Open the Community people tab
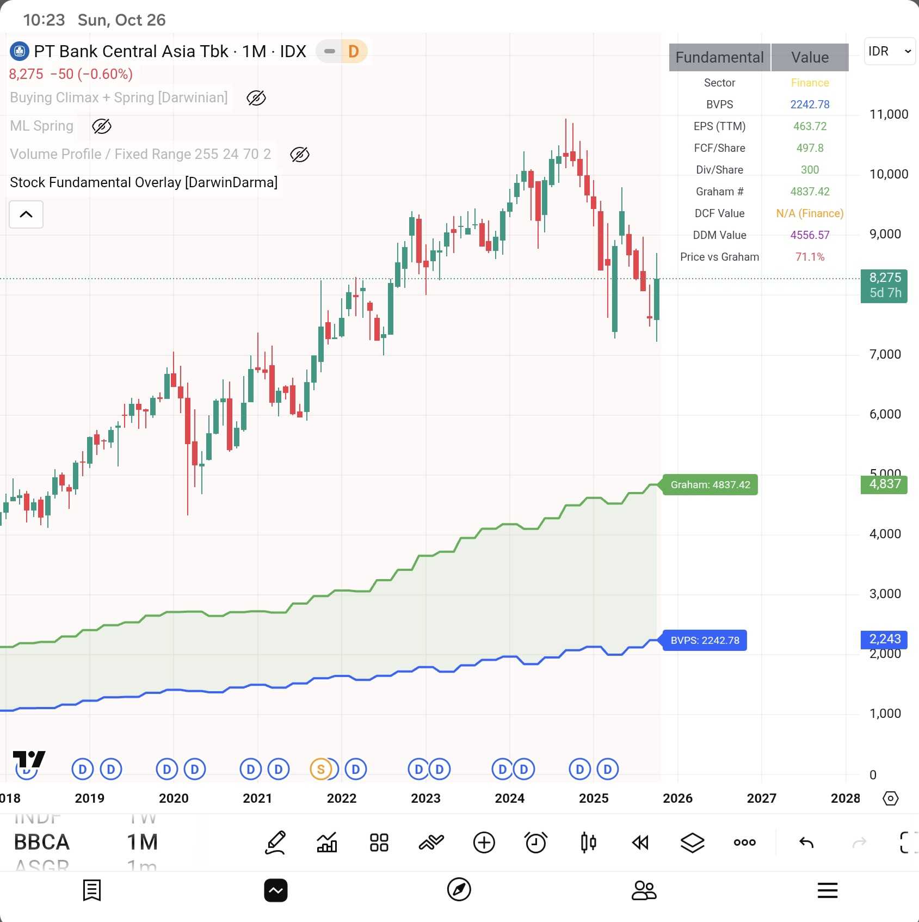The image size is (919, 922). pyautogui.click(x=644, y=890)
